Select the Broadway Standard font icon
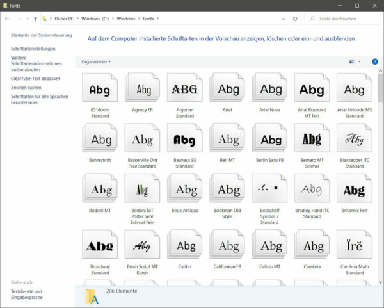 [x=100, y=244]
